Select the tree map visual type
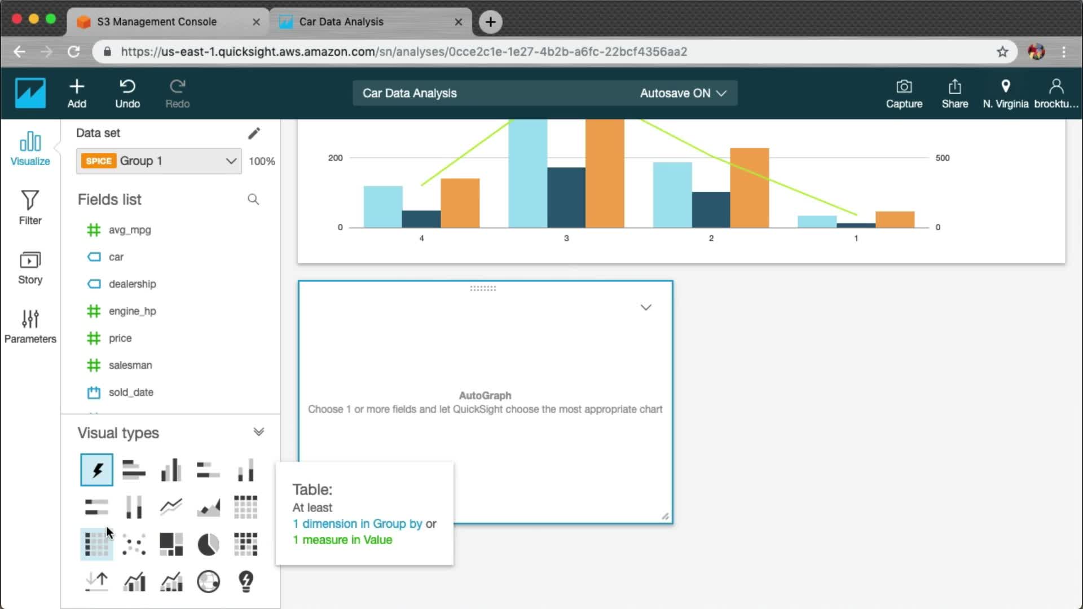This screenshot has height=609, width=1083. [x=171, y=545]
